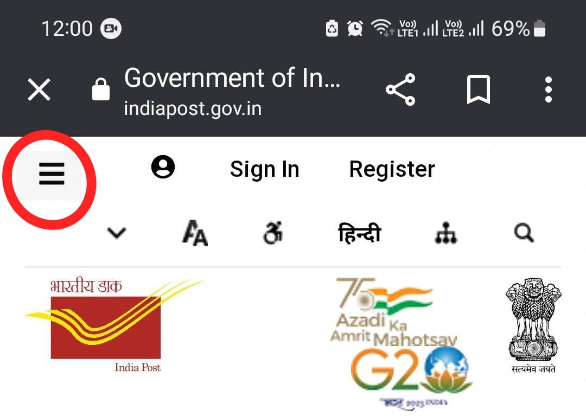Image resolution: width=586 pixels, height=416 pixels.
Task: Click the Sign In link
Action: (x=265, y=169)
